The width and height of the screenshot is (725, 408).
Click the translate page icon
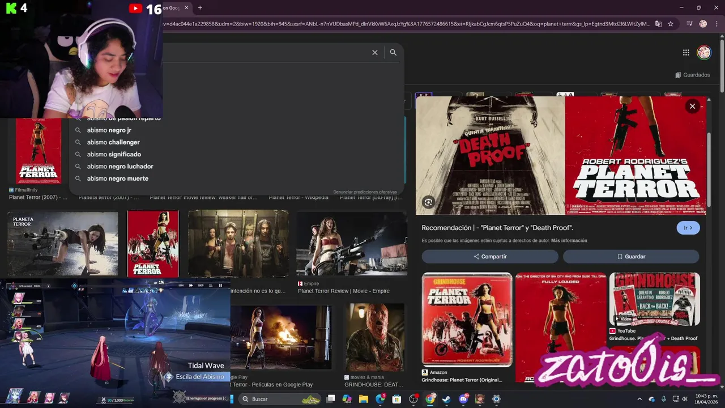click(658, 24)
